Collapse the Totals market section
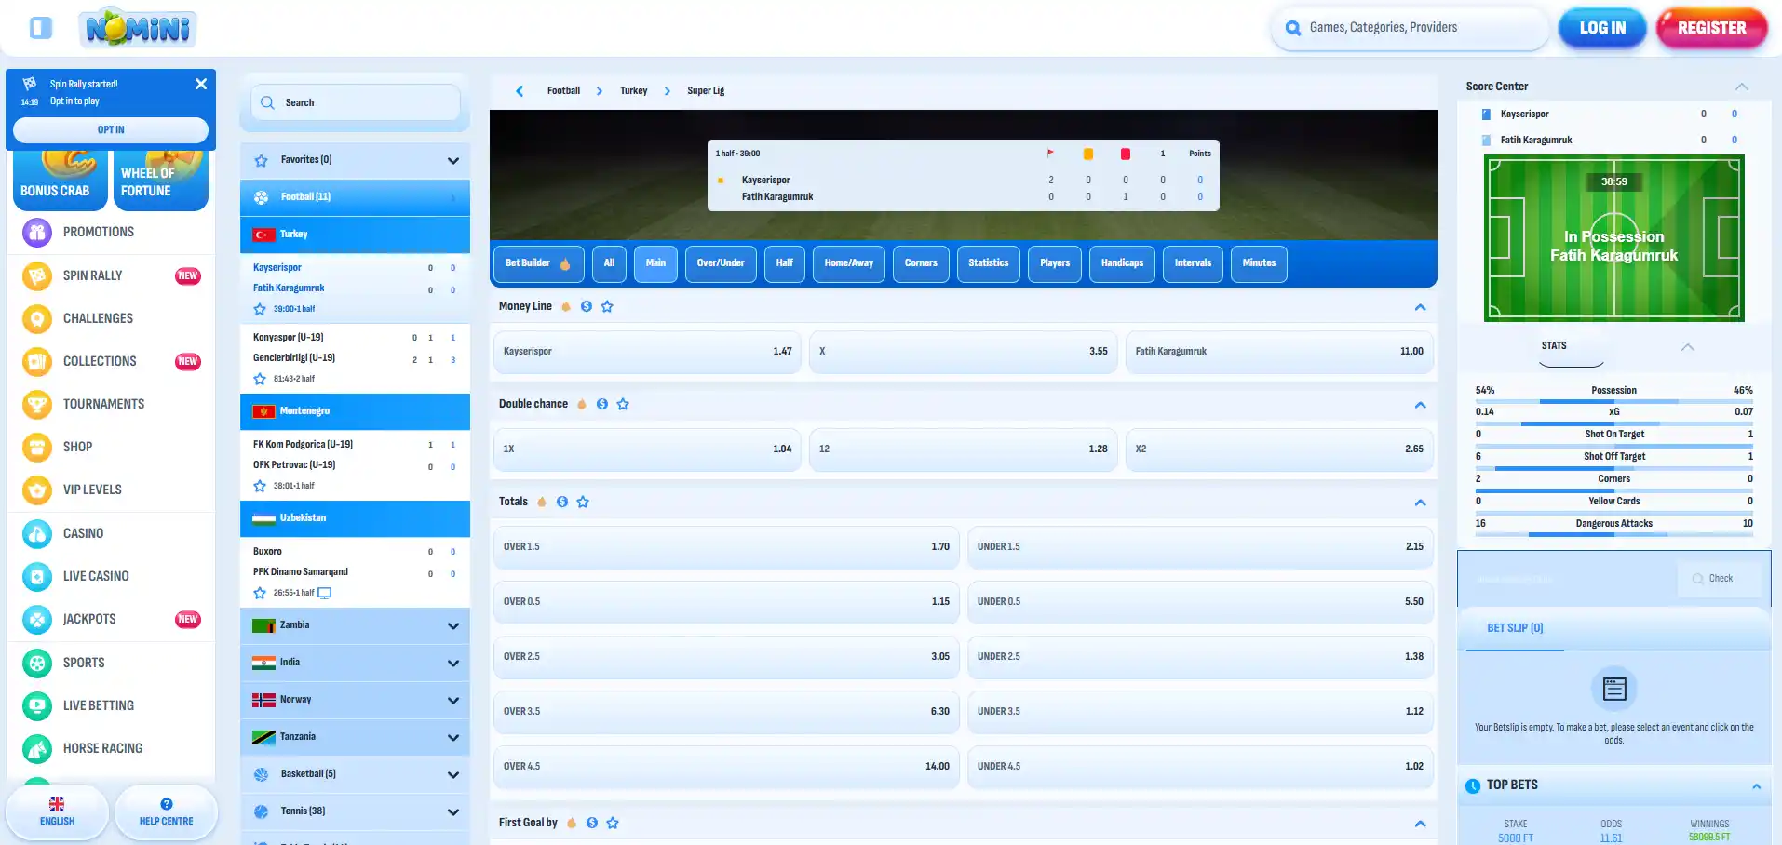 [x=1420, y=503]
